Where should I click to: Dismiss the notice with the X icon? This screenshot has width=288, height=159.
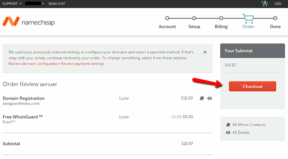click(x=205, y=53)
